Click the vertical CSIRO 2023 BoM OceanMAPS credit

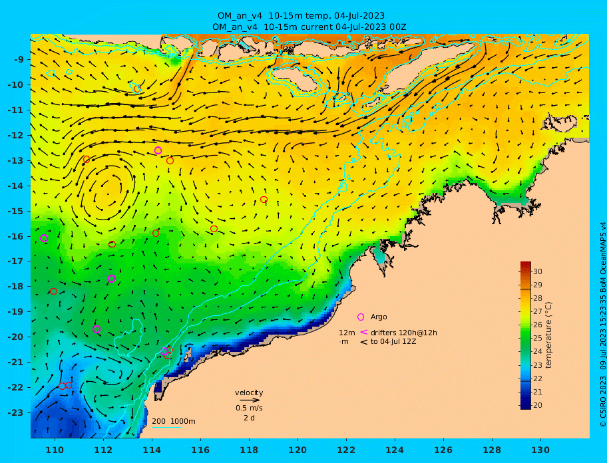[602, 325]
